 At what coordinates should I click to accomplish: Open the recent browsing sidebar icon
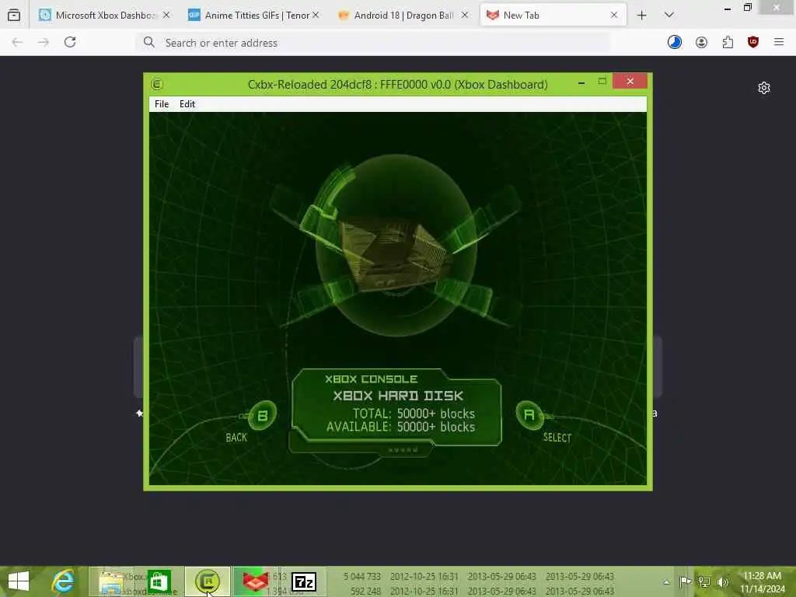[14, 16]
